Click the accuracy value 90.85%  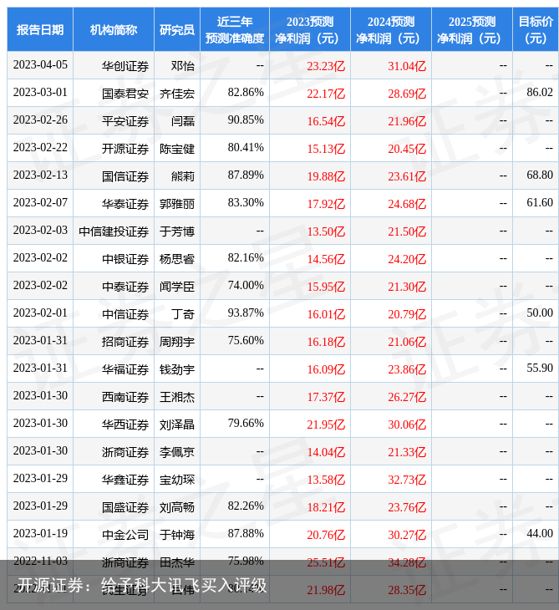[246, 120]
